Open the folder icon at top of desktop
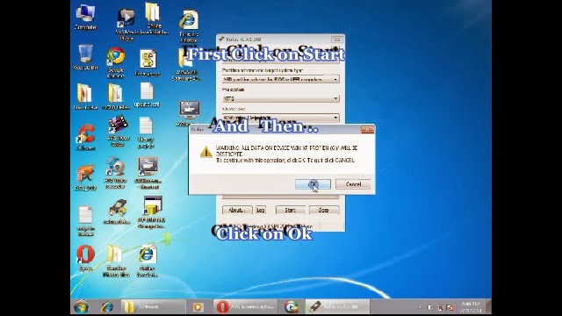 tap(154, 18)
